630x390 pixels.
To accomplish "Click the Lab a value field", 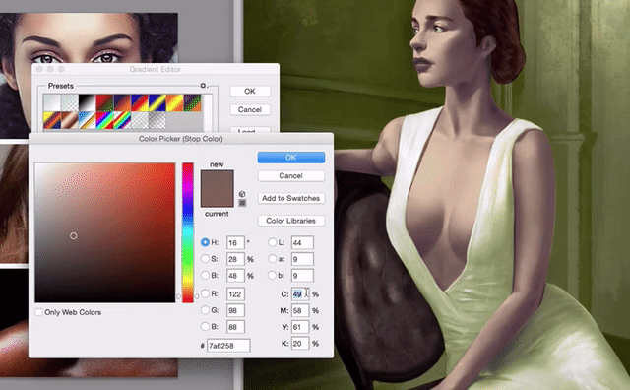I will tap(302, 259).
